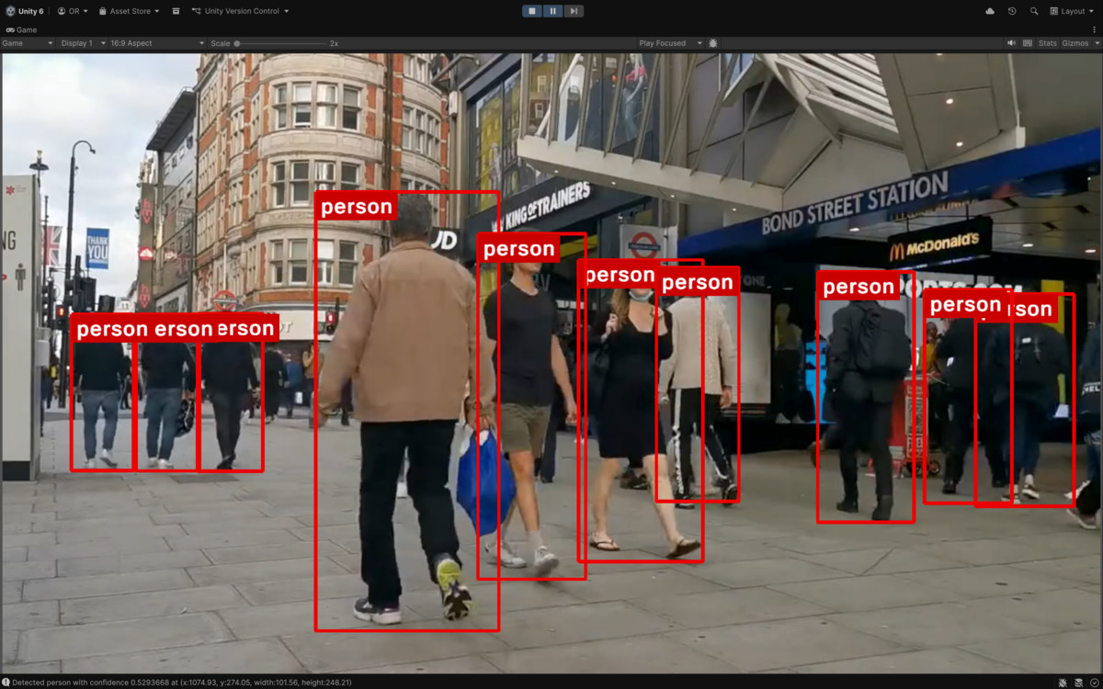Open Unity Version Control dropdown
Screen dimensions: 1103x689
241,11
